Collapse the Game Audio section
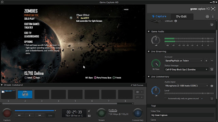 149,32
